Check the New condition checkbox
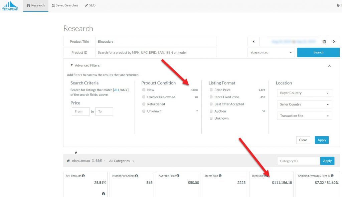Screen dimensions: 342x197 point(144,90)
